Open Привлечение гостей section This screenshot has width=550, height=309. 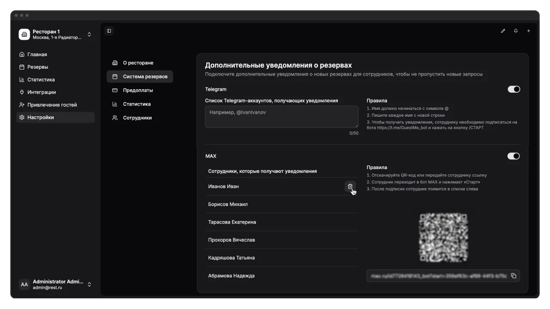(55, 105)
